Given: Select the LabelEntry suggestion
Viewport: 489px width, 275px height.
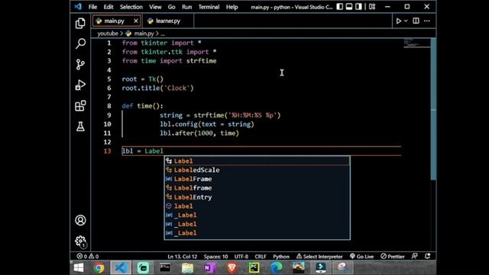Looking at the screenshot, I should tap(257, 197).
